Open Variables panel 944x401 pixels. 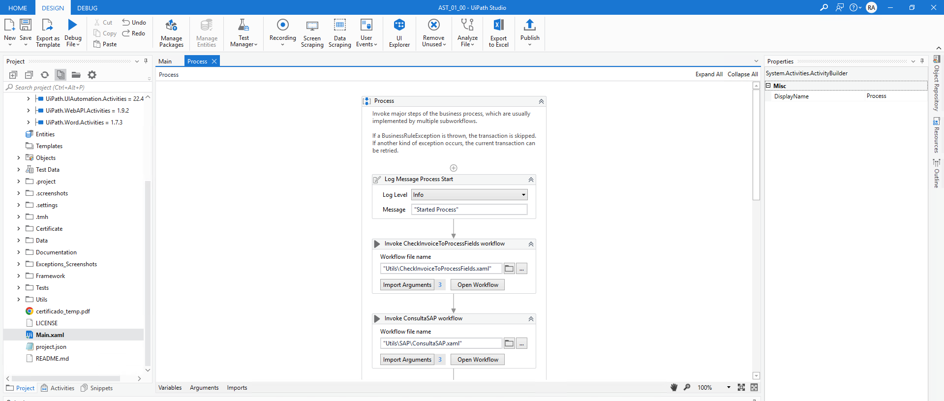pyautogui.click(x=170, y=388)
